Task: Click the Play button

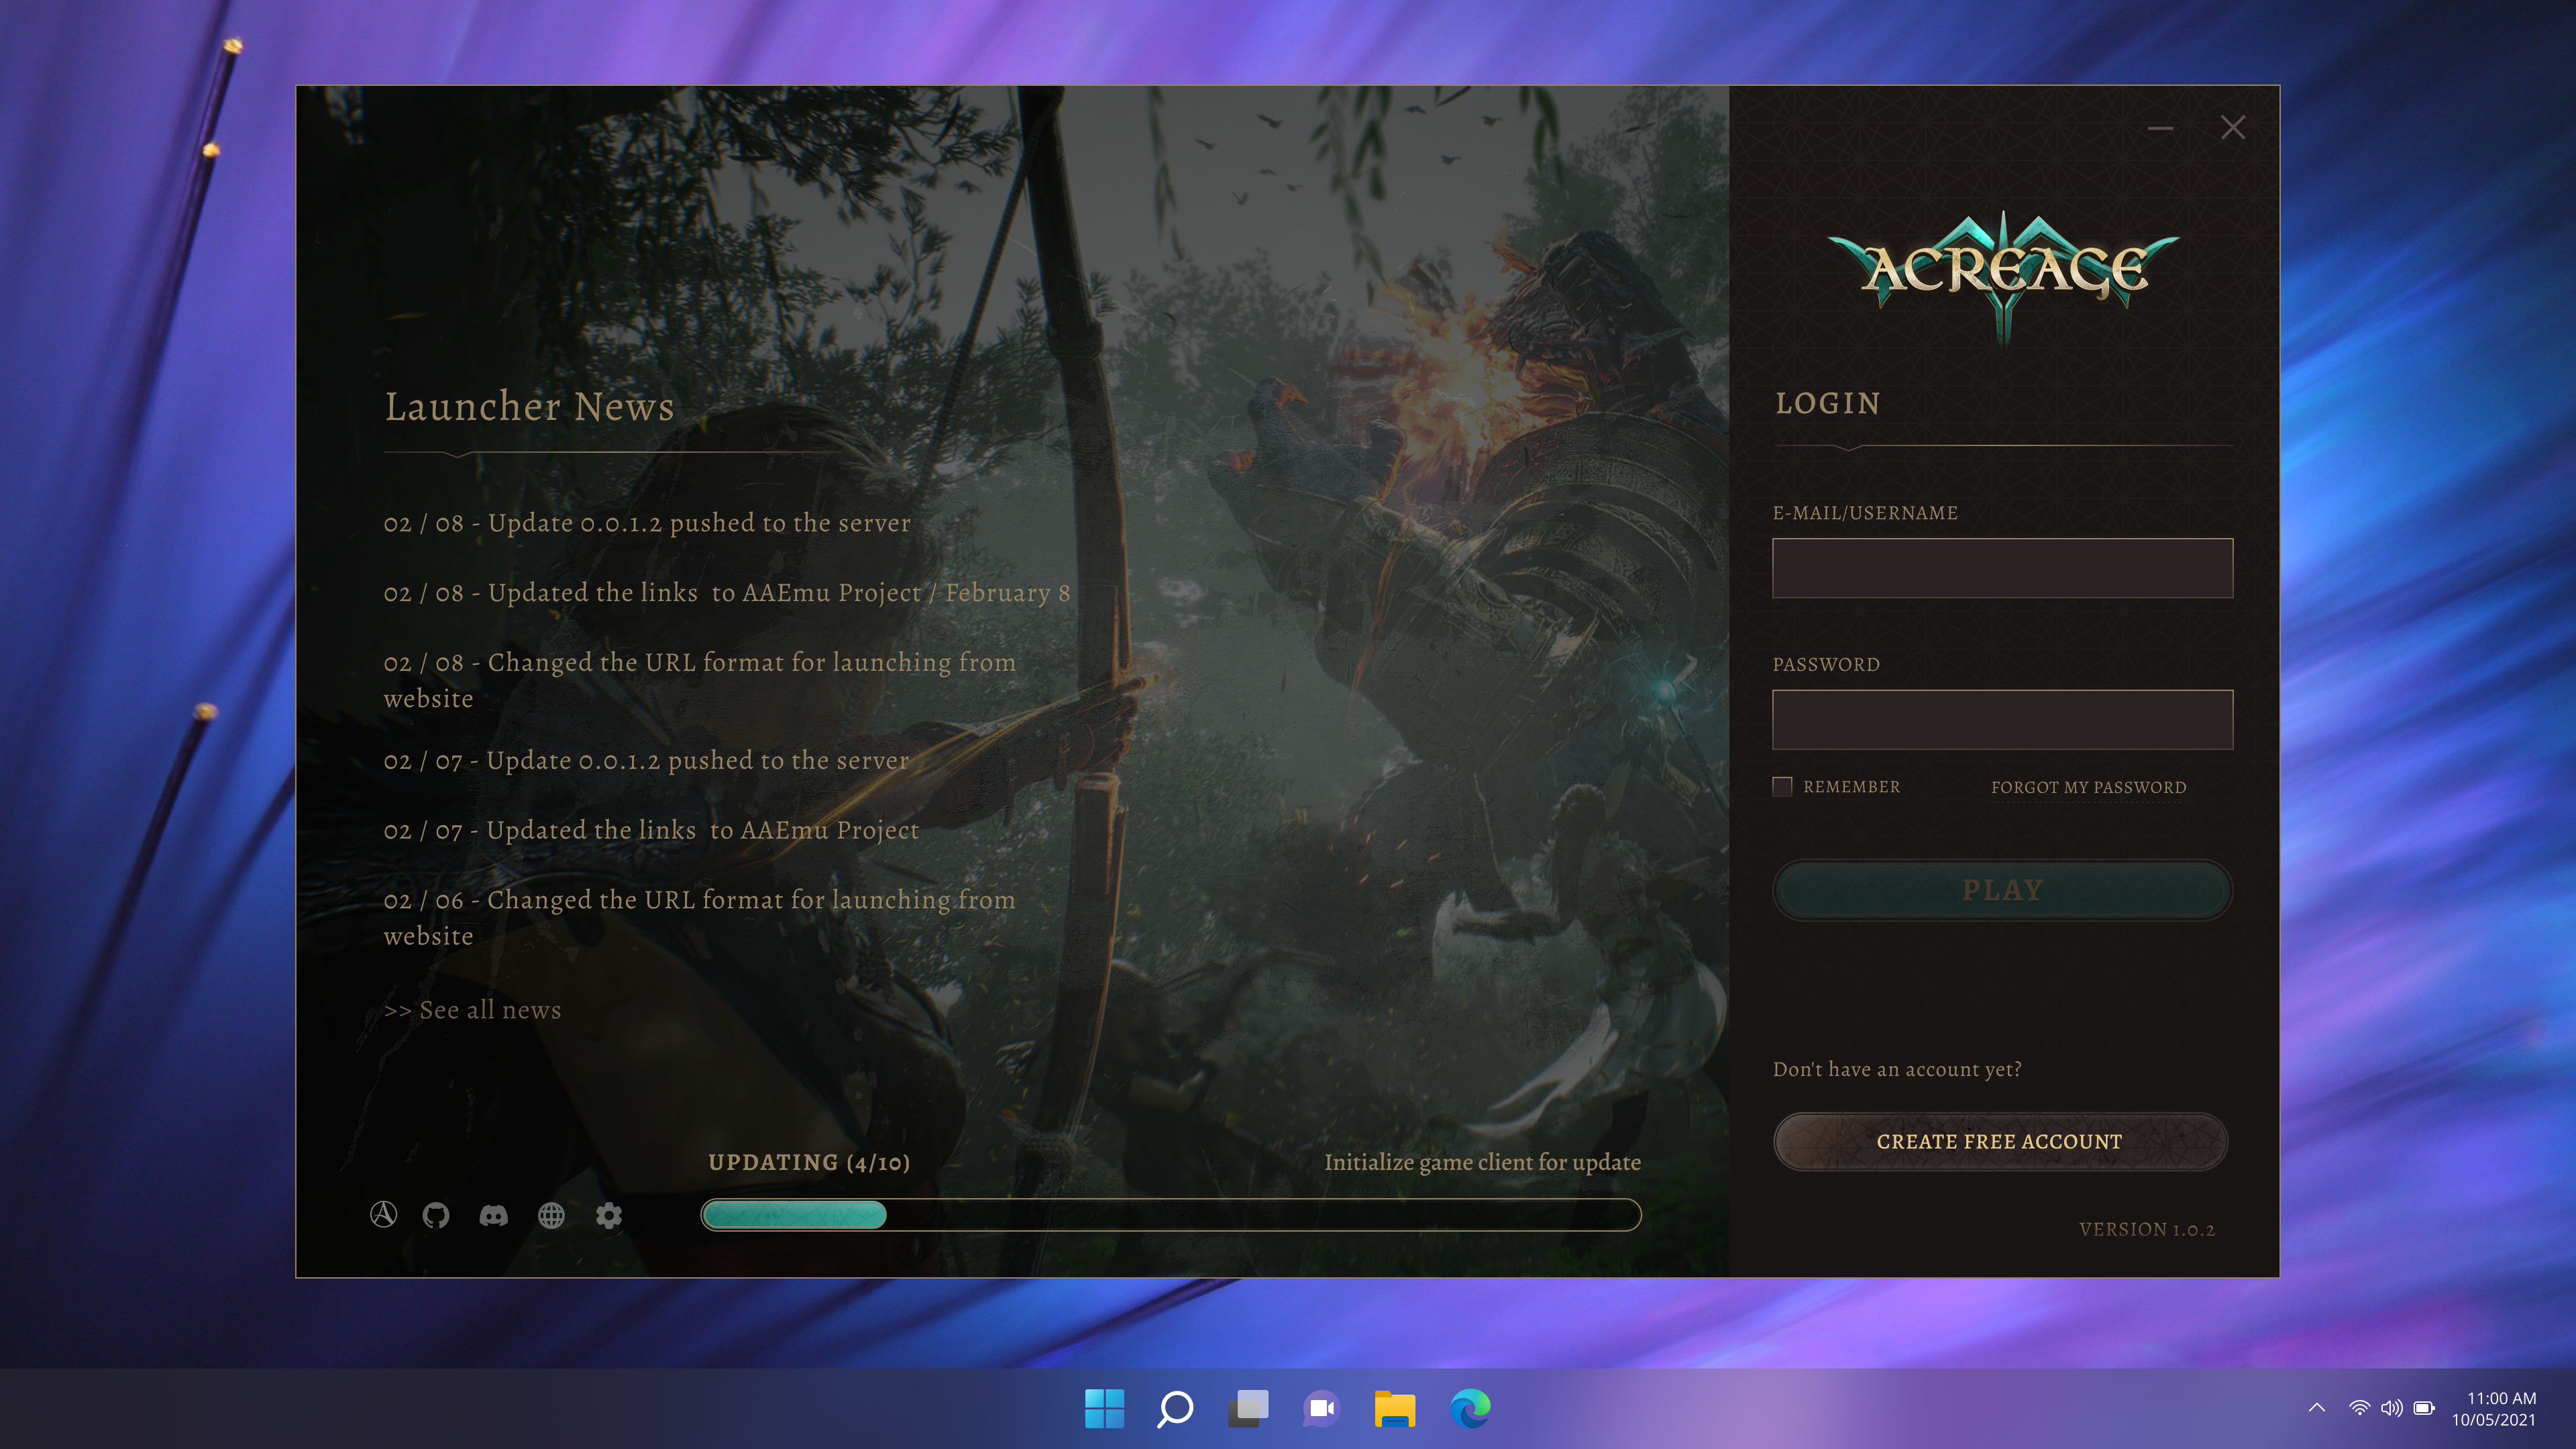Action: [2002, 890]
